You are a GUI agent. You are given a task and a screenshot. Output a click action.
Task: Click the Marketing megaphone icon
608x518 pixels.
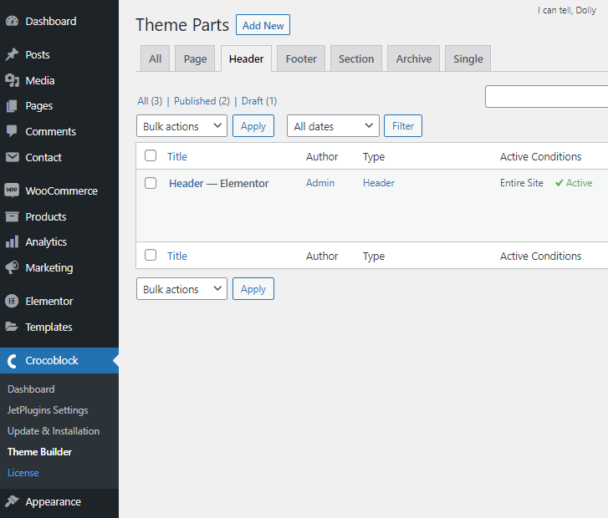pyautogui.click(x=12, y=267)
